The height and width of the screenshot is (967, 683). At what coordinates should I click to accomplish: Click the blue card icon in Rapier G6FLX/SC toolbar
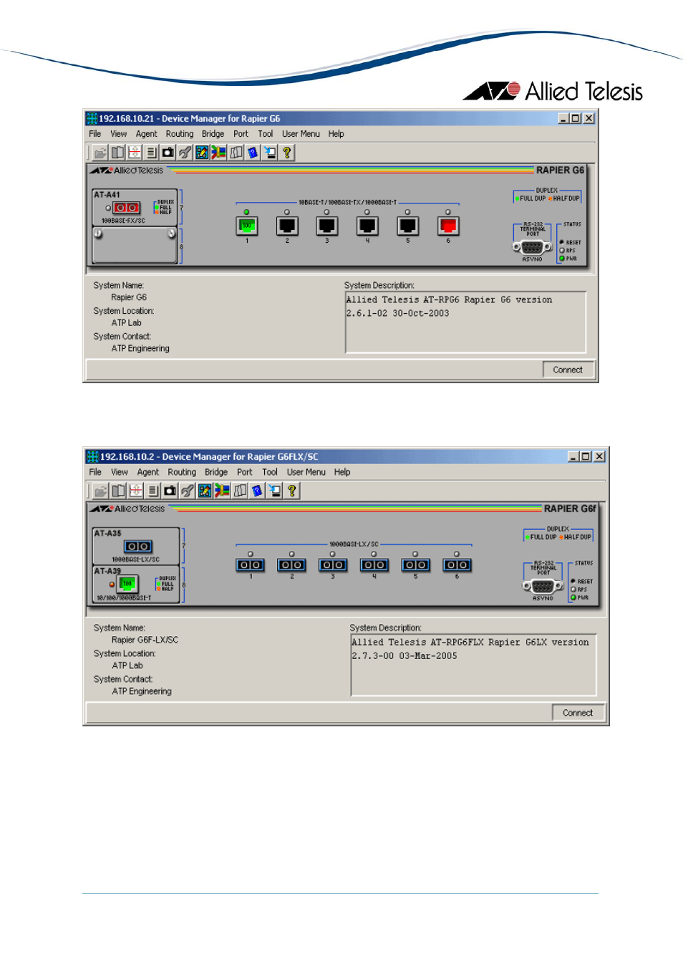tap(257, 491)
